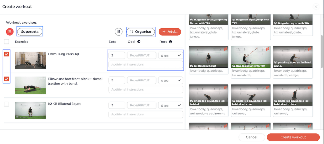Close the Create workout dialog

pos(316,6)
